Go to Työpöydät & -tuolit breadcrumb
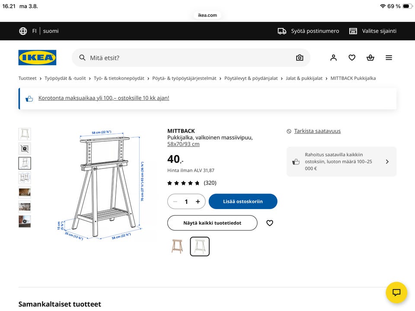This screenshot has height=311, width=415. coord(65,78)
